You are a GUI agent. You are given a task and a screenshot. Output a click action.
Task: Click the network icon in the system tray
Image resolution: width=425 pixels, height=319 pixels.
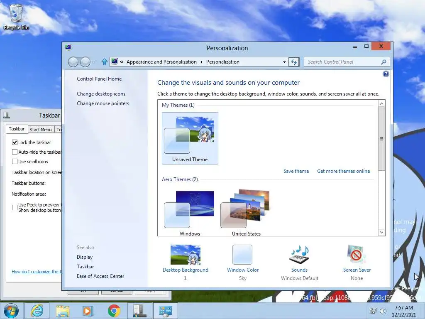click(x=373, y=311)
